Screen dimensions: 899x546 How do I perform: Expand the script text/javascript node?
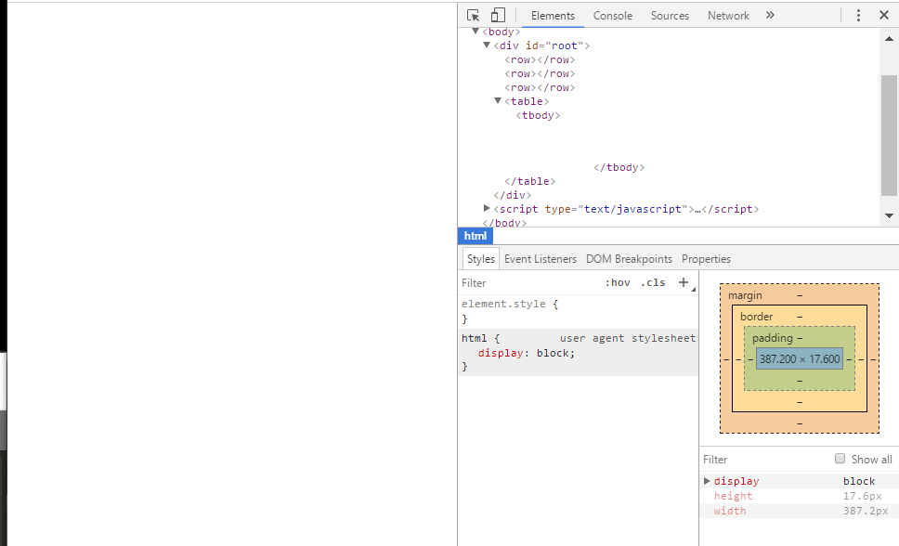coord(487,208)
